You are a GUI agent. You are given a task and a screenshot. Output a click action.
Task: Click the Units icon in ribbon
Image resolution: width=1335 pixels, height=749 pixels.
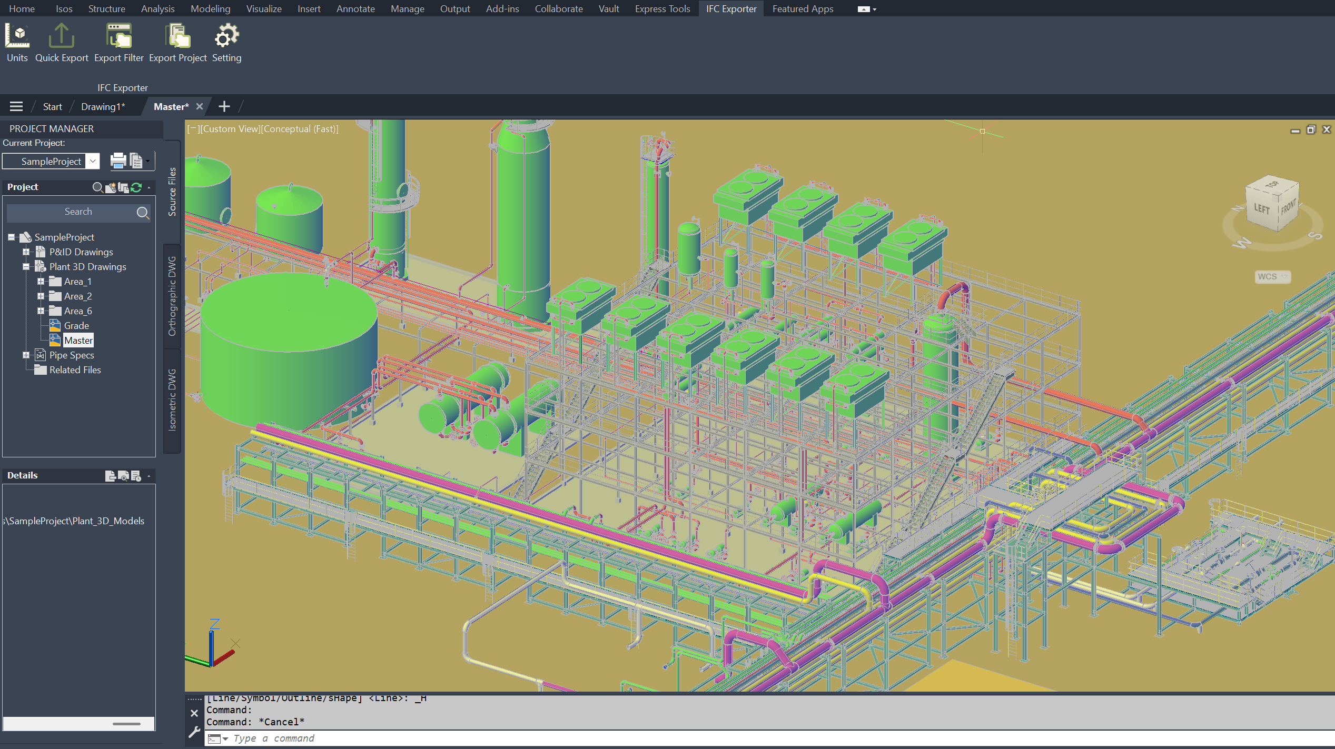tap(17, 36)
